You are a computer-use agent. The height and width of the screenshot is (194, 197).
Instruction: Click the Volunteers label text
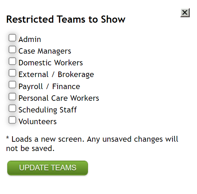click(38, 121)
